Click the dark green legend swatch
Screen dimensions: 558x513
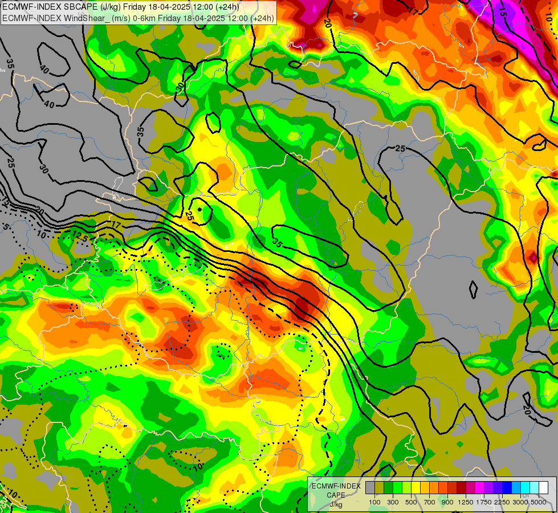coord(388,487)
